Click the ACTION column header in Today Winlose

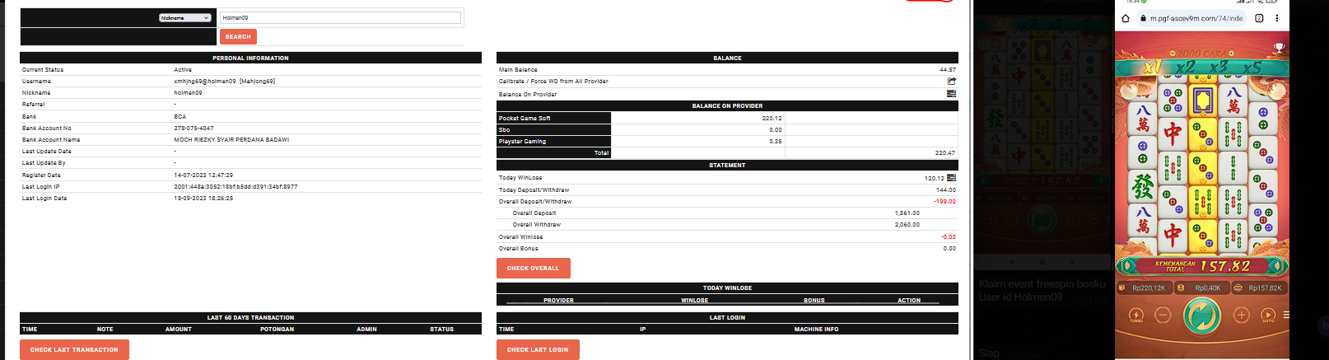click(x=909, y=300)
